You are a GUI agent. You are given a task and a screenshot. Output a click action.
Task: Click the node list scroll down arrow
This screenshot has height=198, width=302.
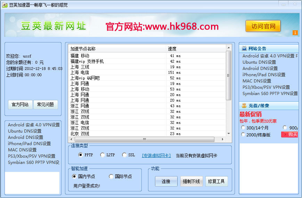point(229,133)
